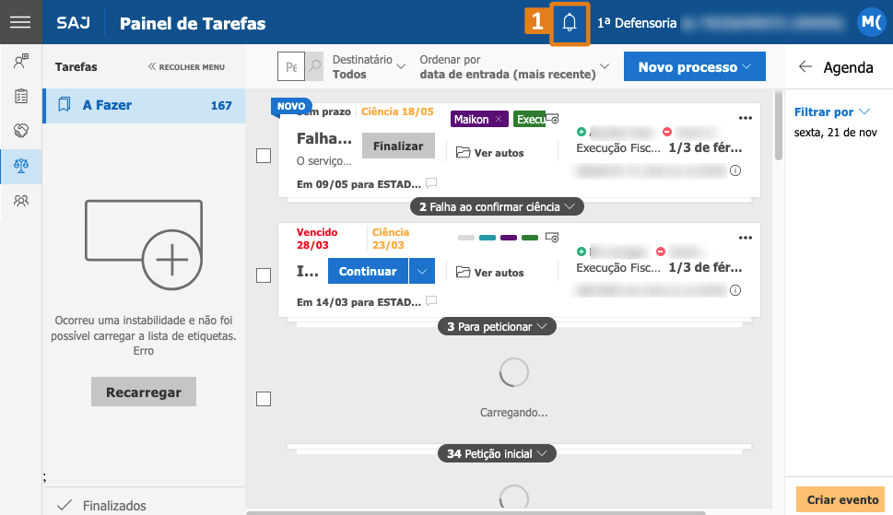Click the Ciência 18/05 date text
Viewport: 893px width, 515px height.
point(397,111)
